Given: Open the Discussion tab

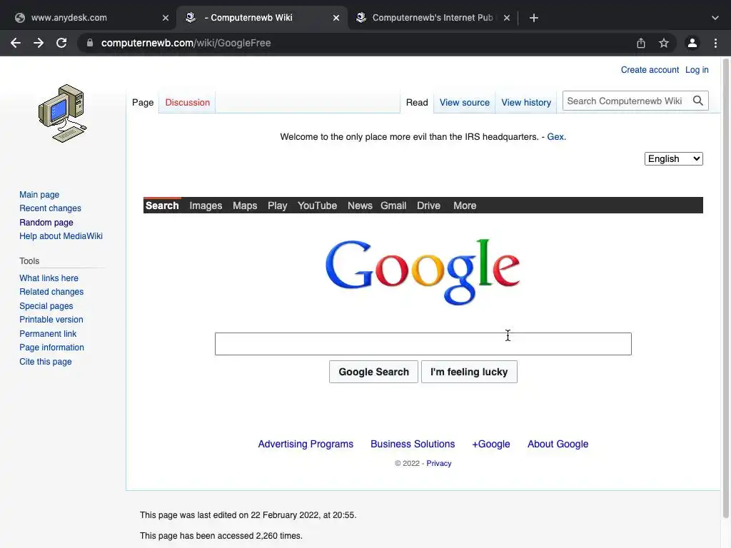Looking at the screenshot, I should tap(188, 103).
